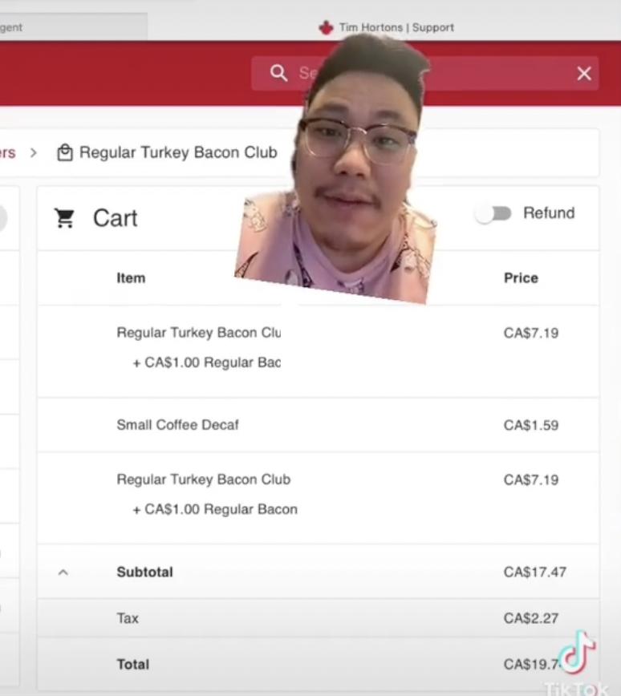Click the Tax label
The height and width of the screenshot is (696, 621).
pos(128,618)
